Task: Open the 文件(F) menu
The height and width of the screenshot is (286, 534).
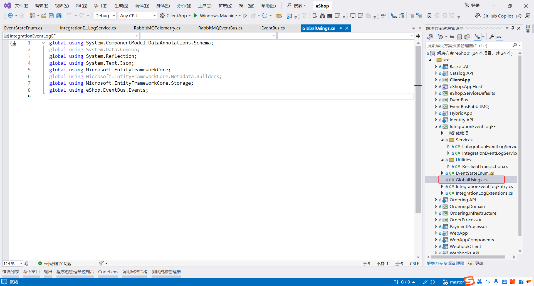Action: (21, 6)
